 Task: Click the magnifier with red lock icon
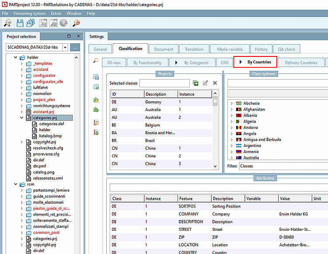[x=77, y=24]
